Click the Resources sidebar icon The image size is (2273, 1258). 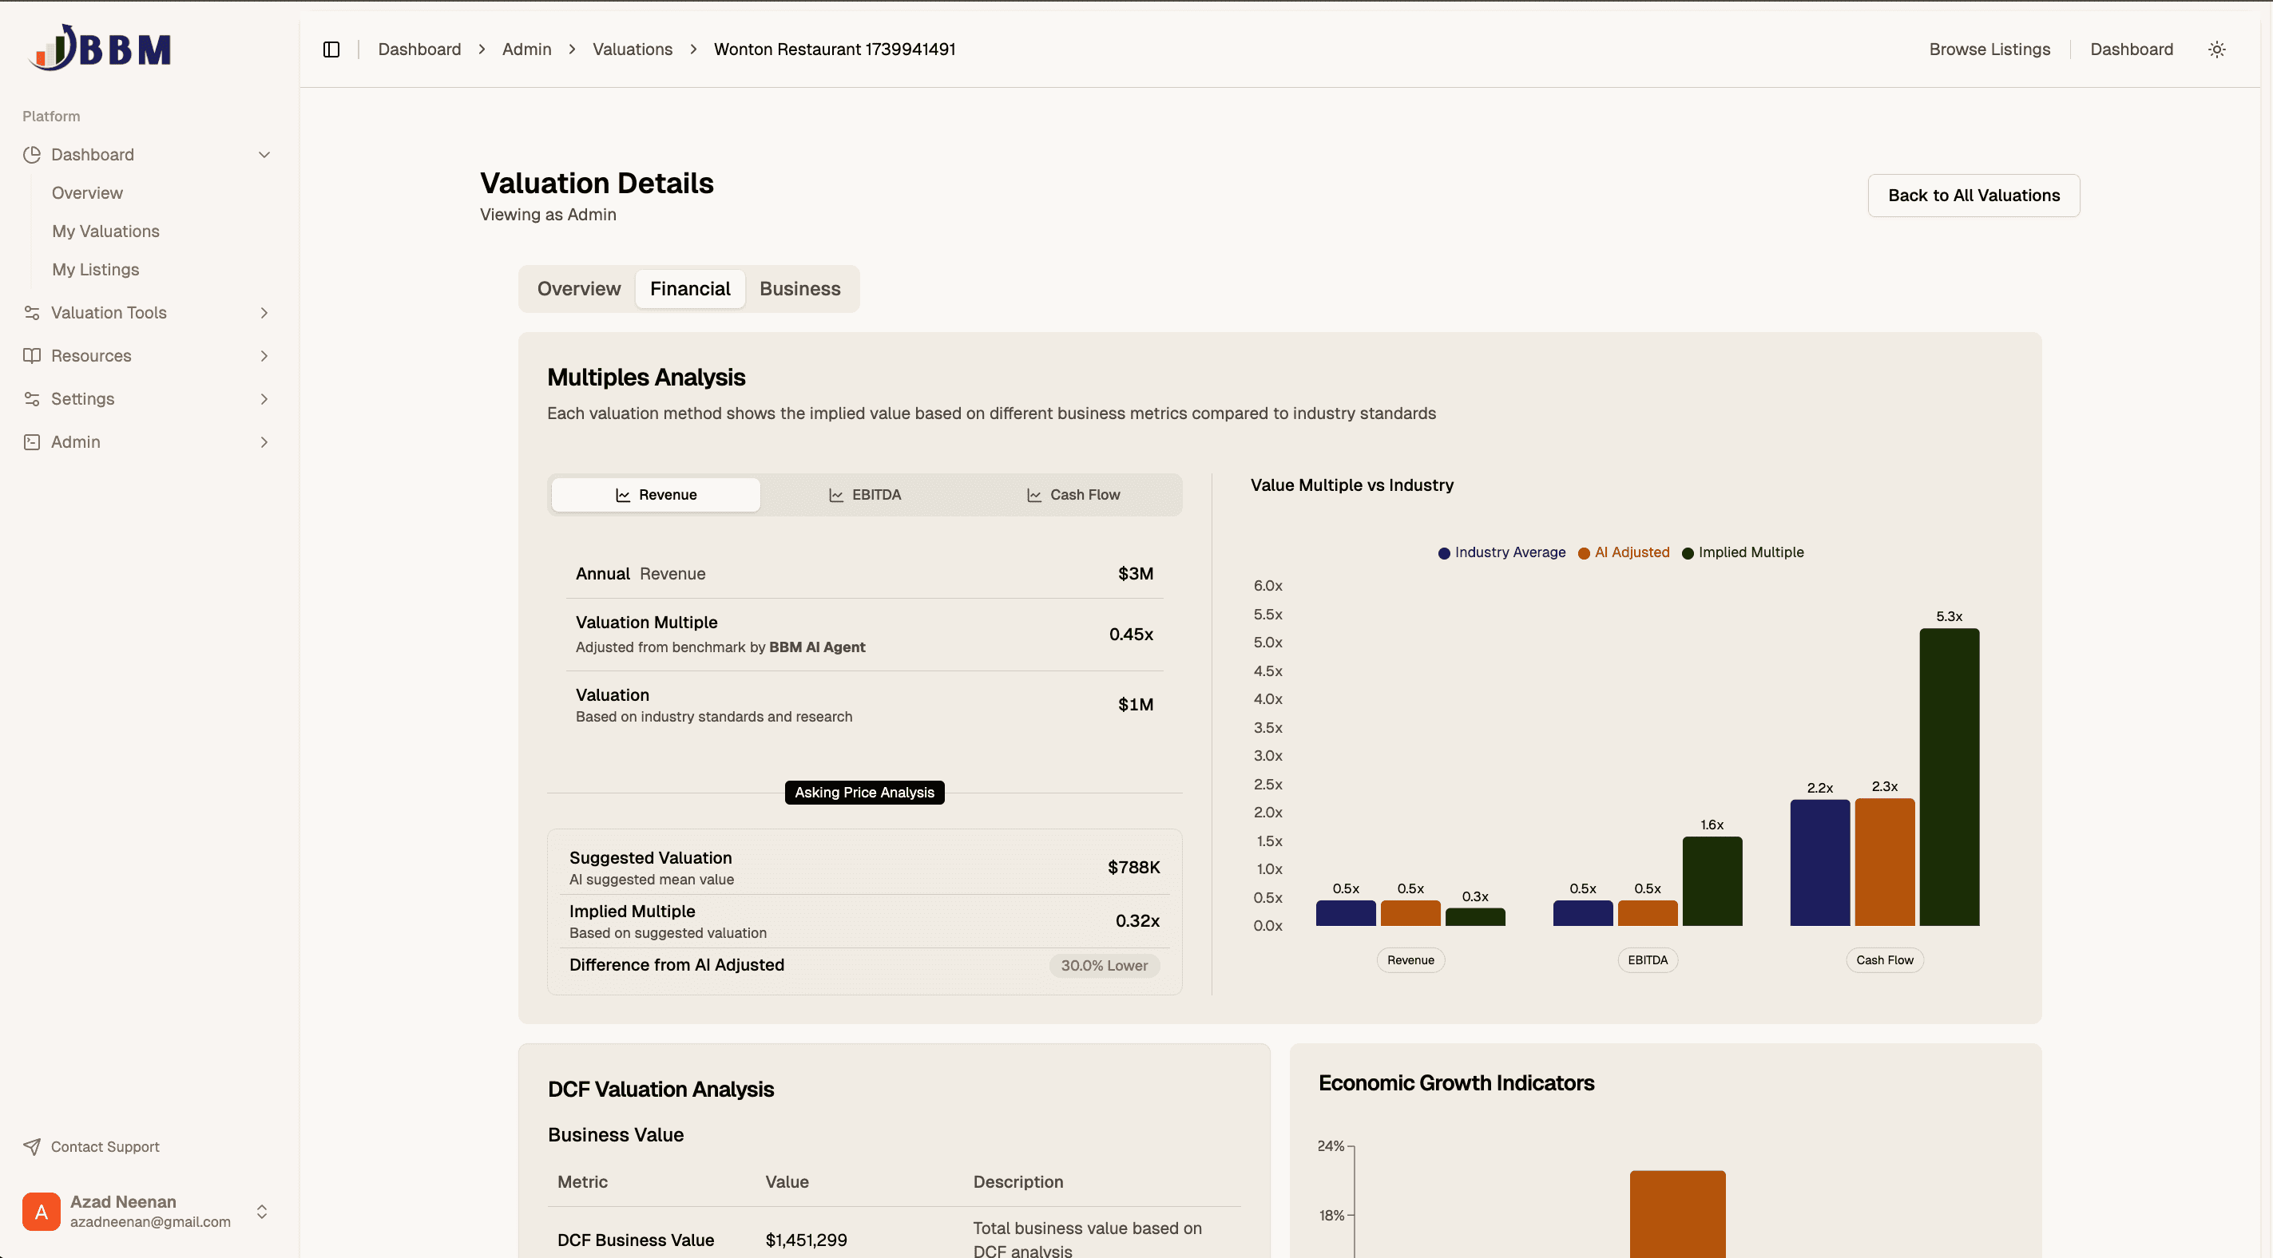(x=33, y=354)
